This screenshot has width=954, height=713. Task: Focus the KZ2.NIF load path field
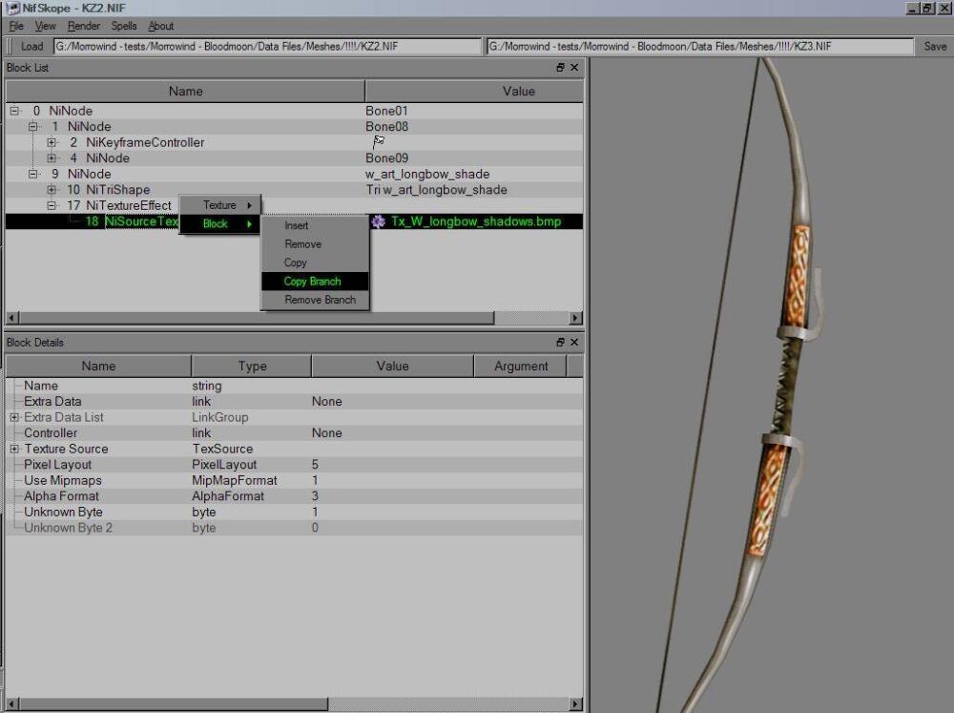(266, 46)
